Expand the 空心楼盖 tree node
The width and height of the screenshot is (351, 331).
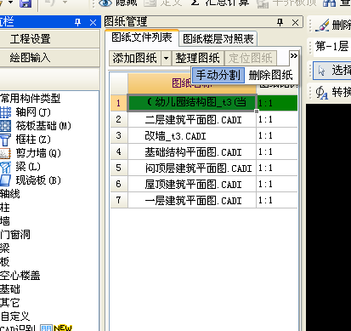(x=20, y=276)
